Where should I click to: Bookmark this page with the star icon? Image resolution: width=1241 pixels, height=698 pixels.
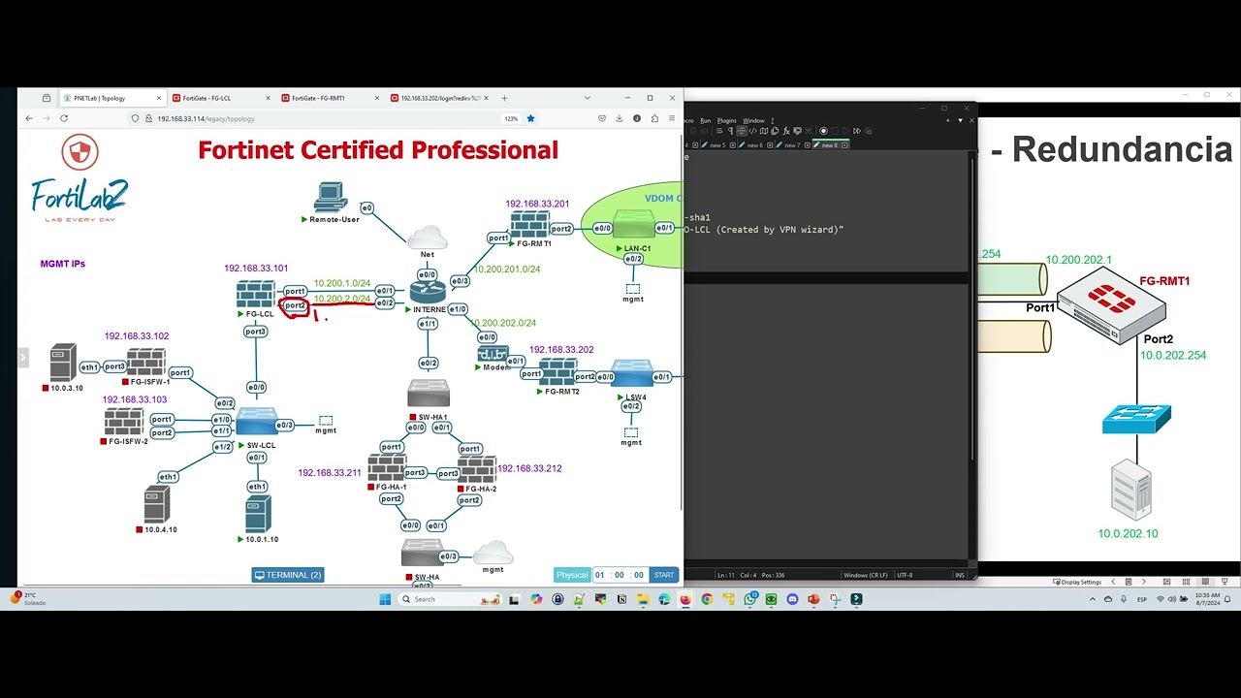(530, 118)
